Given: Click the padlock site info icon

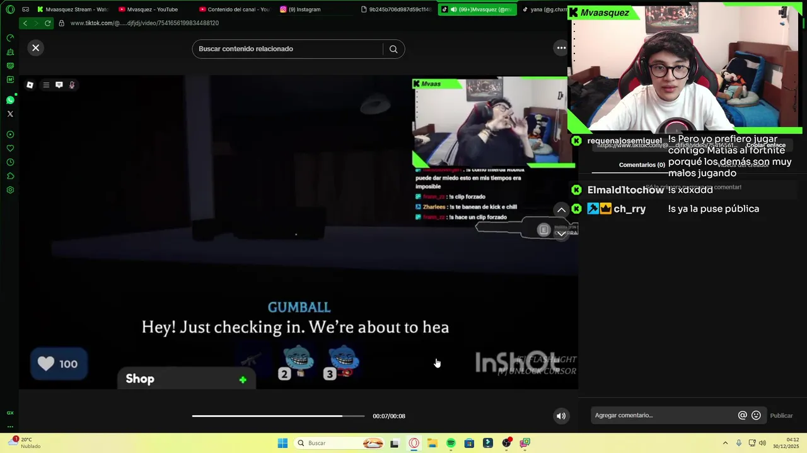Looking at the screenshot, I should pos(61,23).
